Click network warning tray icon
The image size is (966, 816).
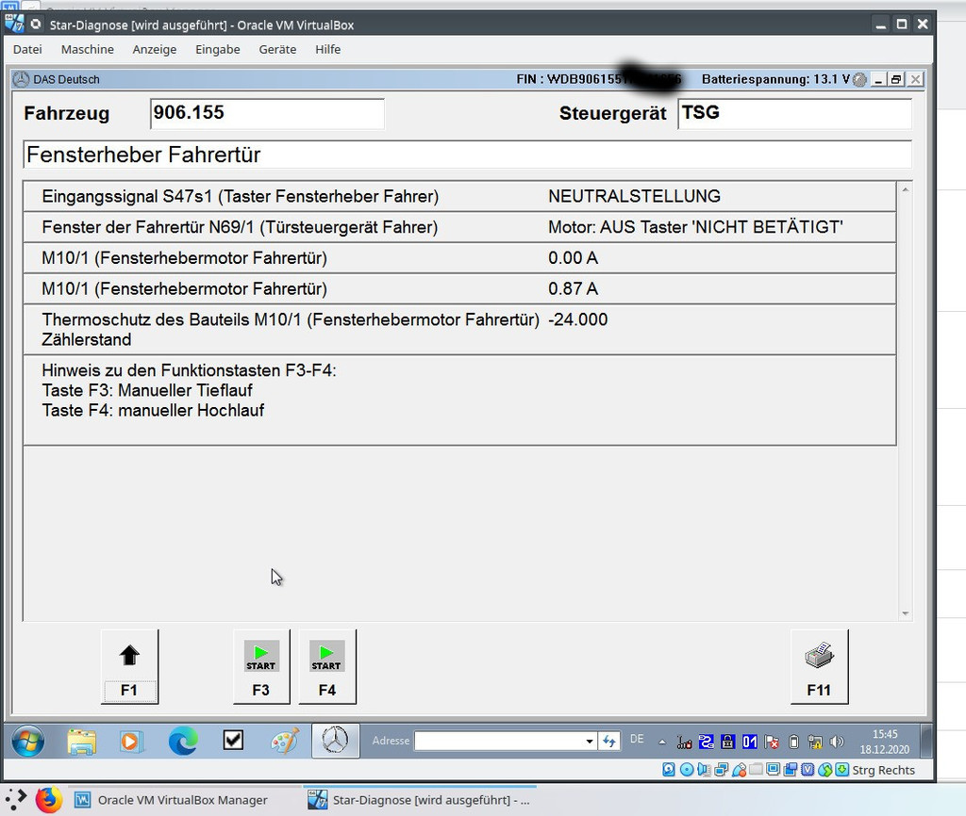[x=815, y=743]
